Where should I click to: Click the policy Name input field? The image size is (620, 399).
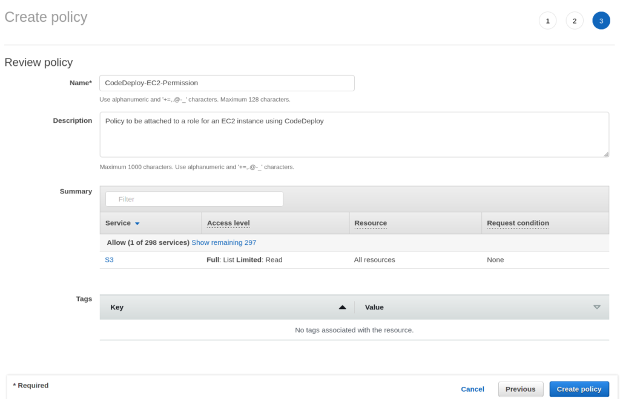click(226, 83)
